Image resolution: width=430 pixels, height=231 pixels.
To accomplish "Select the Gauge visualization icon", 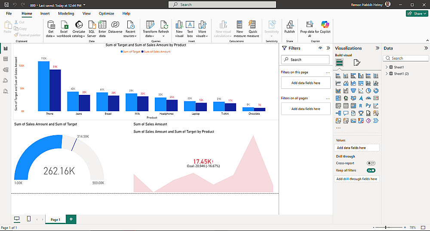I will pos(369,98).
